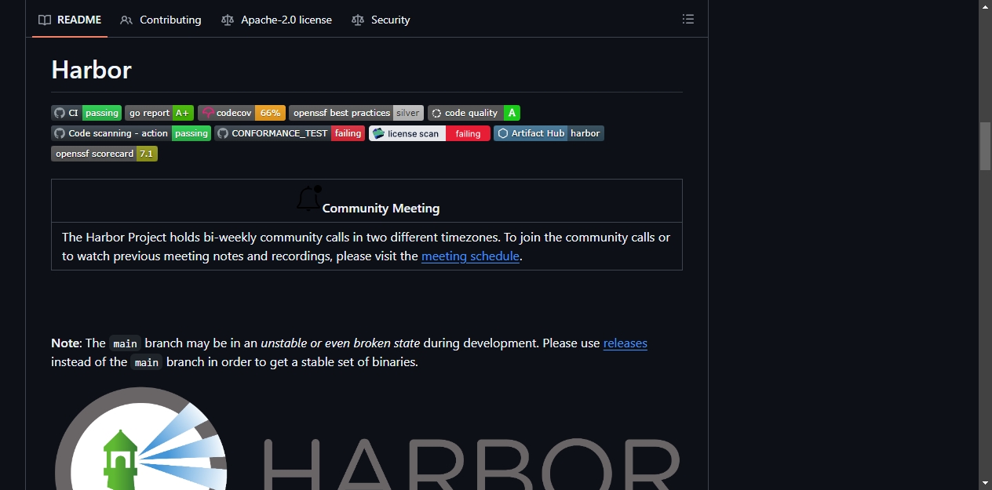Open the go report A+ badge
The width and height of the screenshot is (992, 490).
pos(159,113)
